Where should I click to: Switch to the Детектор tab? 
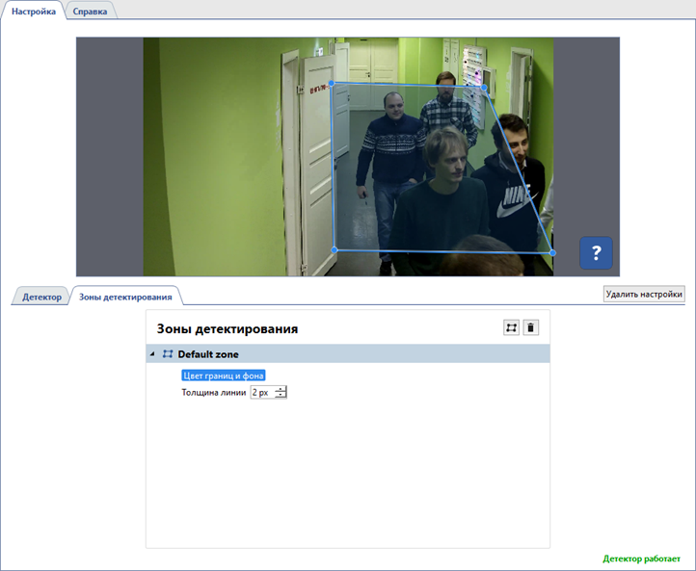pos(41,297)
